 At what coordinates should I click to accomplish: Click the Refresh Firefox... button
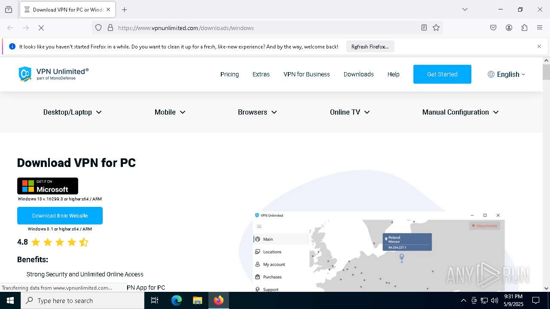(x=370, y=47)
